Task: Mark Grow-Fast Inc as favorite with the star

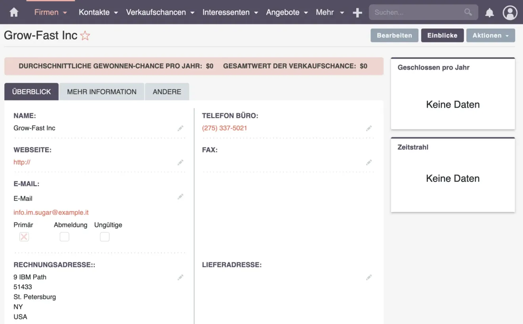Action: (85, 36)
